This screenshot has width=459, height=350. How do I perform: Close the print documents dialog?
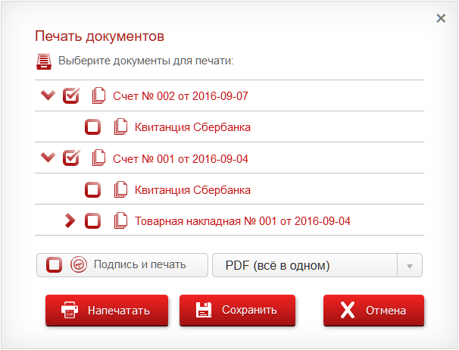pos(441,18)
